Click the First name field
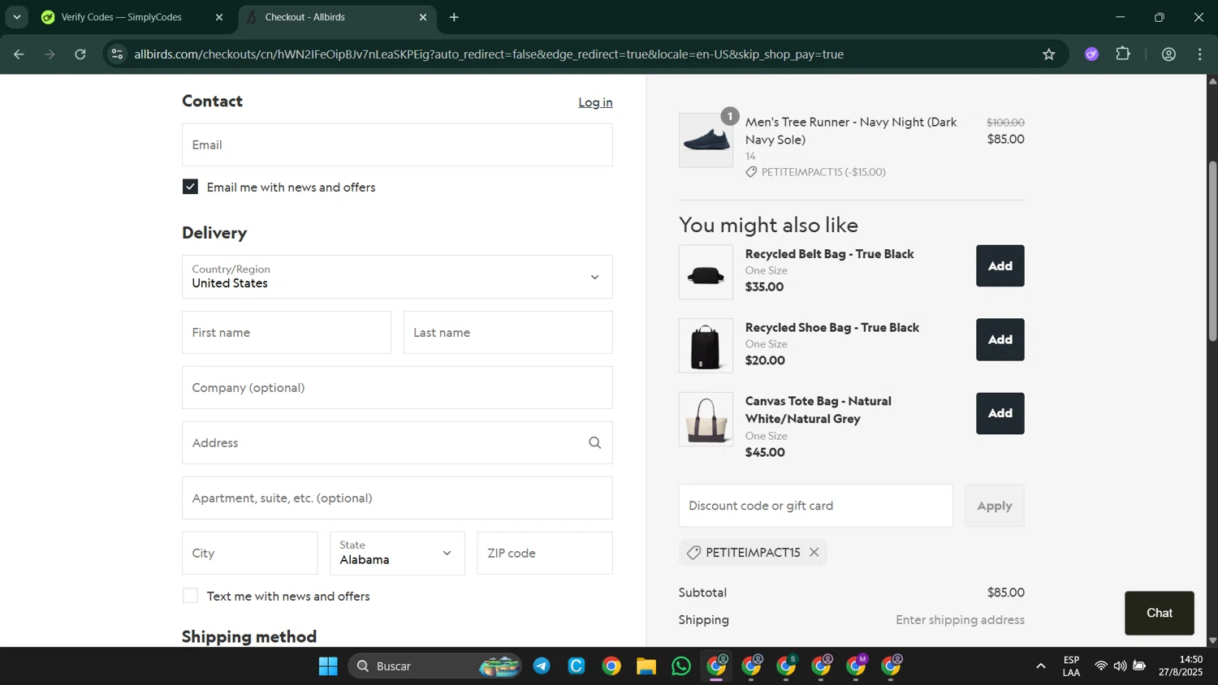The width and height of the screenshot is (1218, 685). (x=287, y=332)
